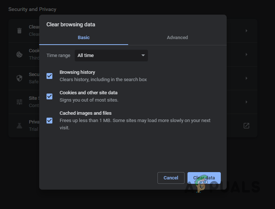Select the Basic tab
Viewport: 275px width, 209px height.
click(x=83, y=38)
